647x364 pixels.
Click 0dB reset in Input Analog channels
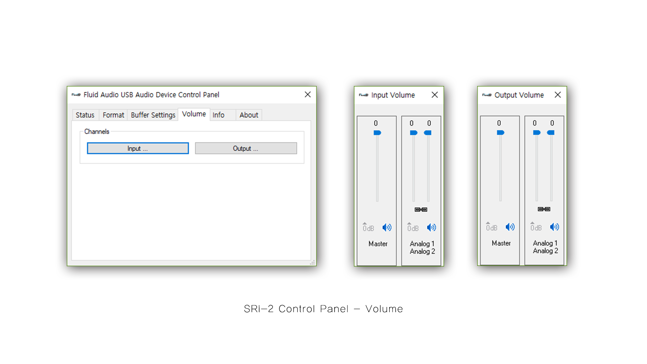(412, 228)
